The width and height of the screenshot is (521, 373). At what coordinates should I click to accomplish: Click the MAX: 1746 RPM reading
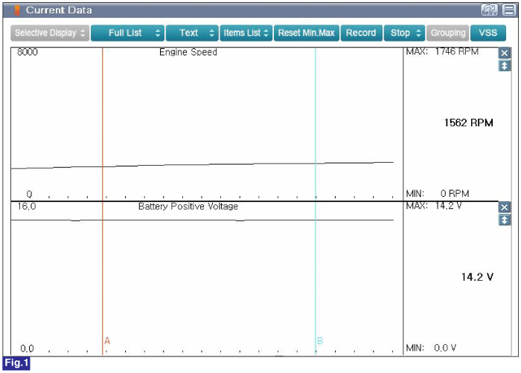pos(442,52)
